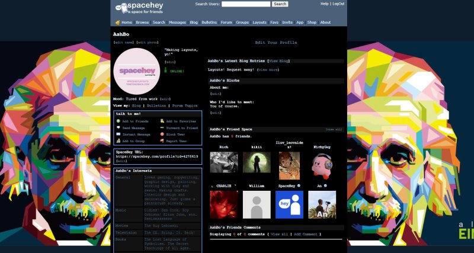Click the Forward to Friend icon
Screen dimensions: 474x253
(x=162, y=127)
